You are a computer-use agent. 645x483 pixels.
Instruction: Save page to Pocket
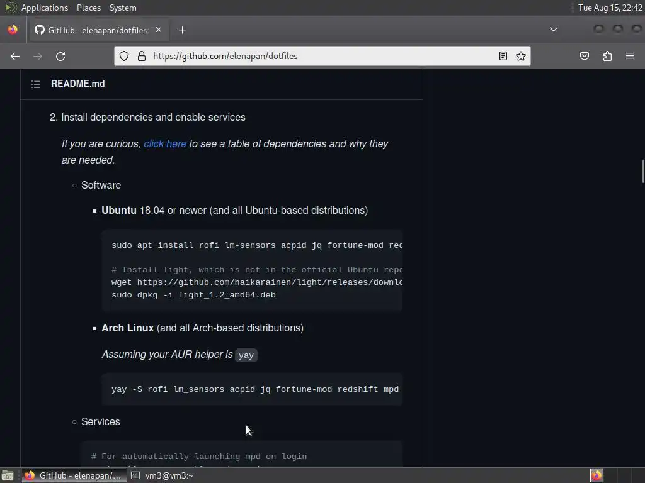click(x=584, y=56)
